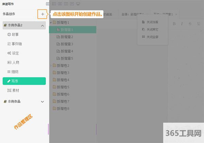Viewport: 204px width, 143px height.
Task: Choose 关闭全部 from the context menu
Action: (152, 37)
